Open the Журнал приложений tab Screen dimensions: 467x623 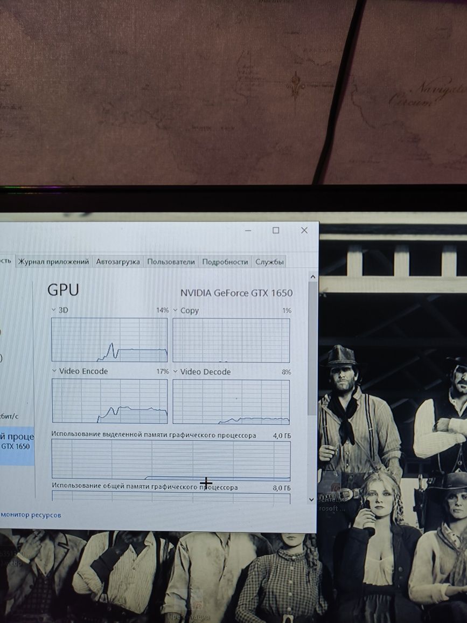point(53,261)
